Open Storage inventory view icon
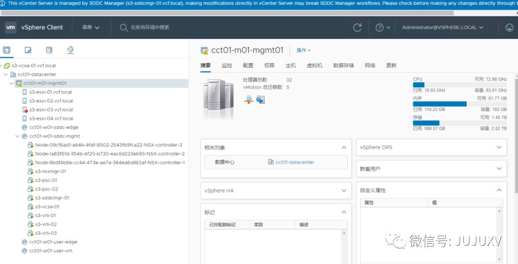518x264 pixels. point(49,50)
